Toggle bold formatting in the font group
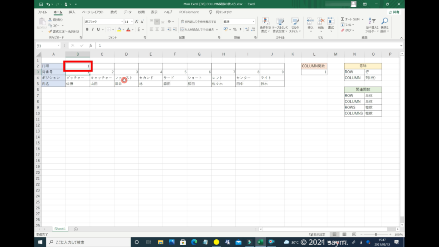Image resolution: width=439 pixels, height=247 pixels. (x=87, y=30)
